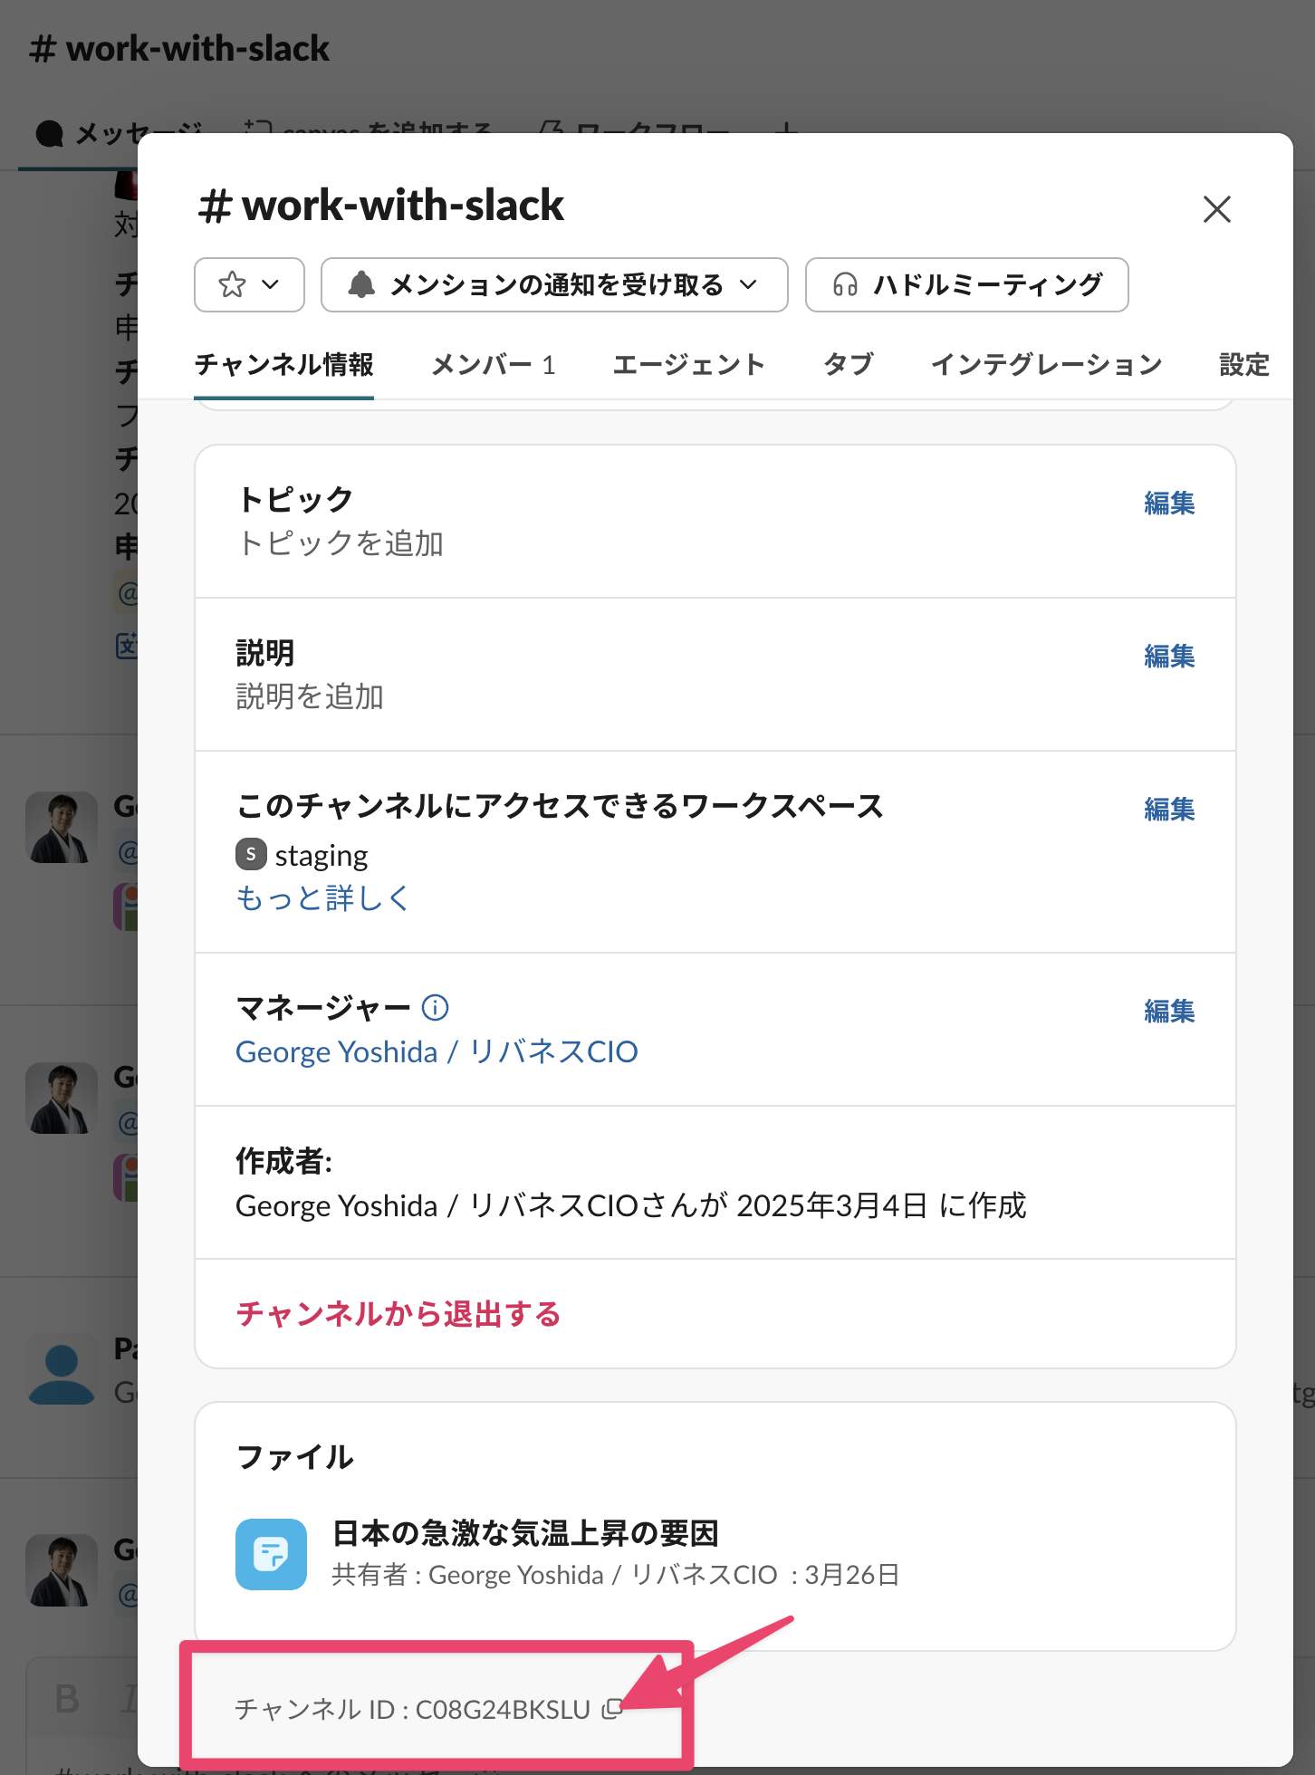
Task: Click the channel ID text C08G24BKSLU
Action: coord(503,1709)
